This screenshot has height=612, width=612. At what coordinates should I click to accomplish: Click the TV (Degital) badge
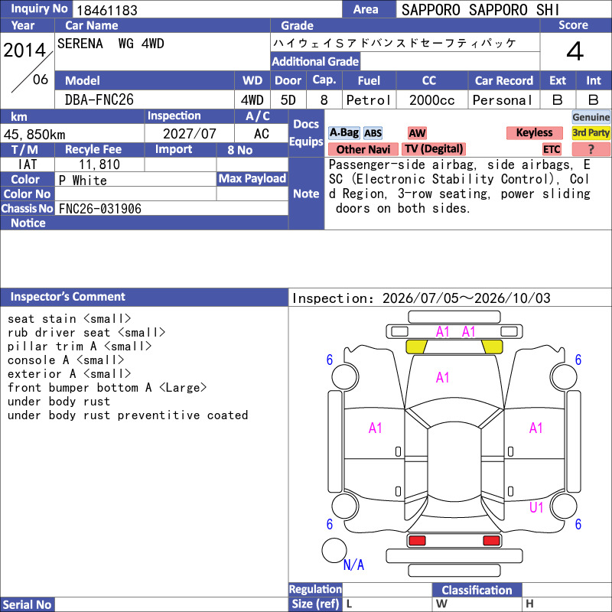point(434,148)
